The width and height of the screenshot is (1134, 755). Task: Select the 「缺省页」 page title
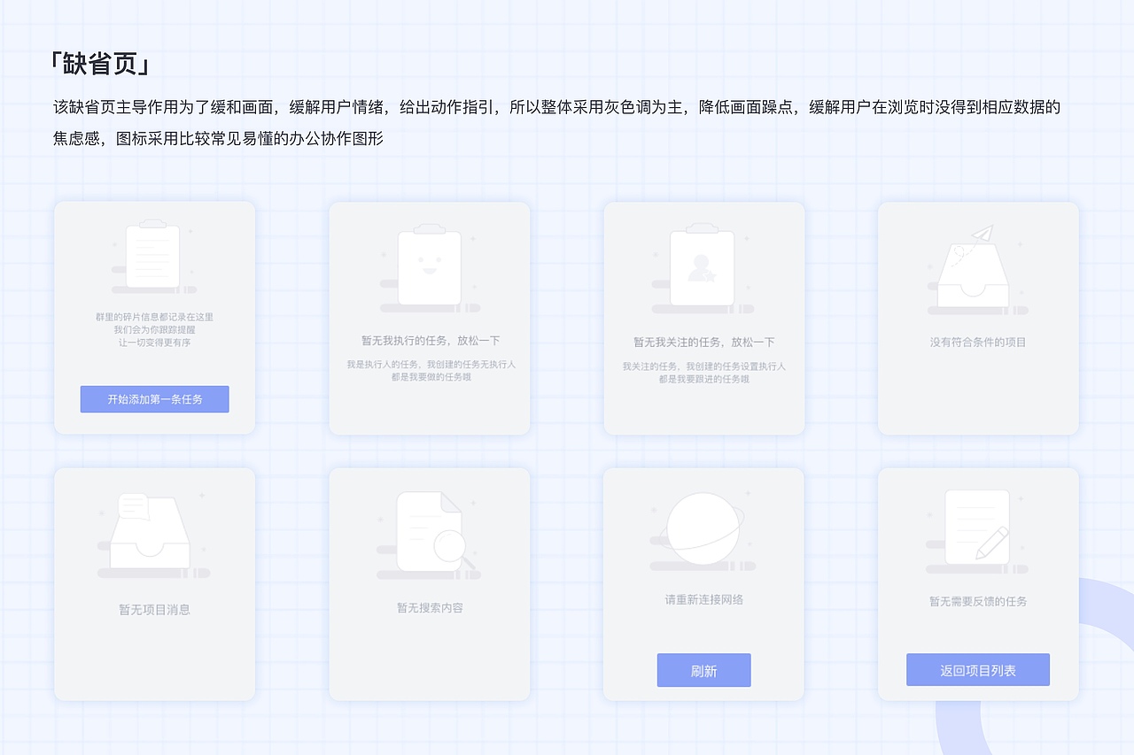click(99, 62)
